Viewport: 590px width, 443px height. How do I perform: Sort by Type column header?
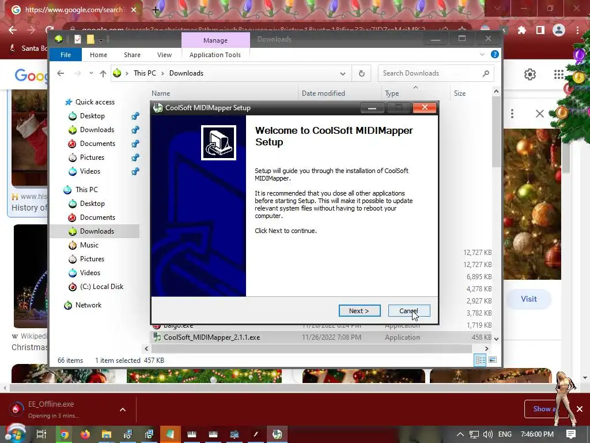click(x=392, y=93)
